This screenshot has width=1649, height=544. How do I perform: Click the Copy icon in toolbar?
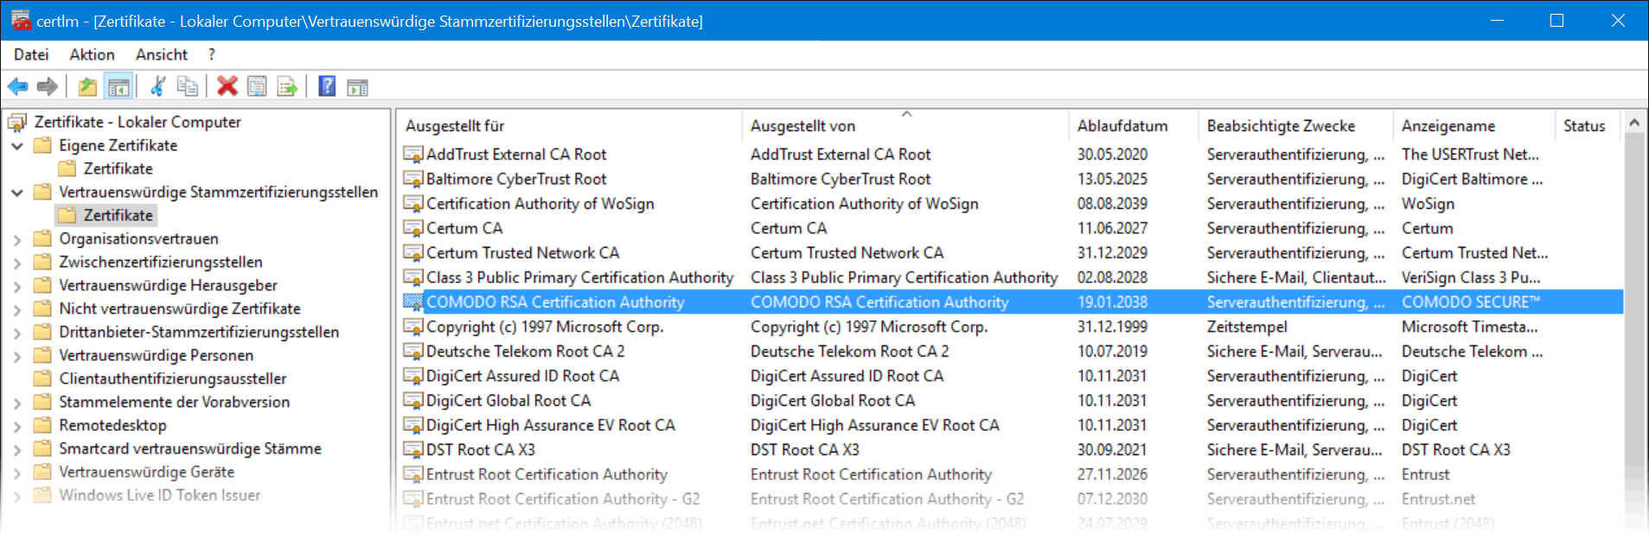point(187,86)
